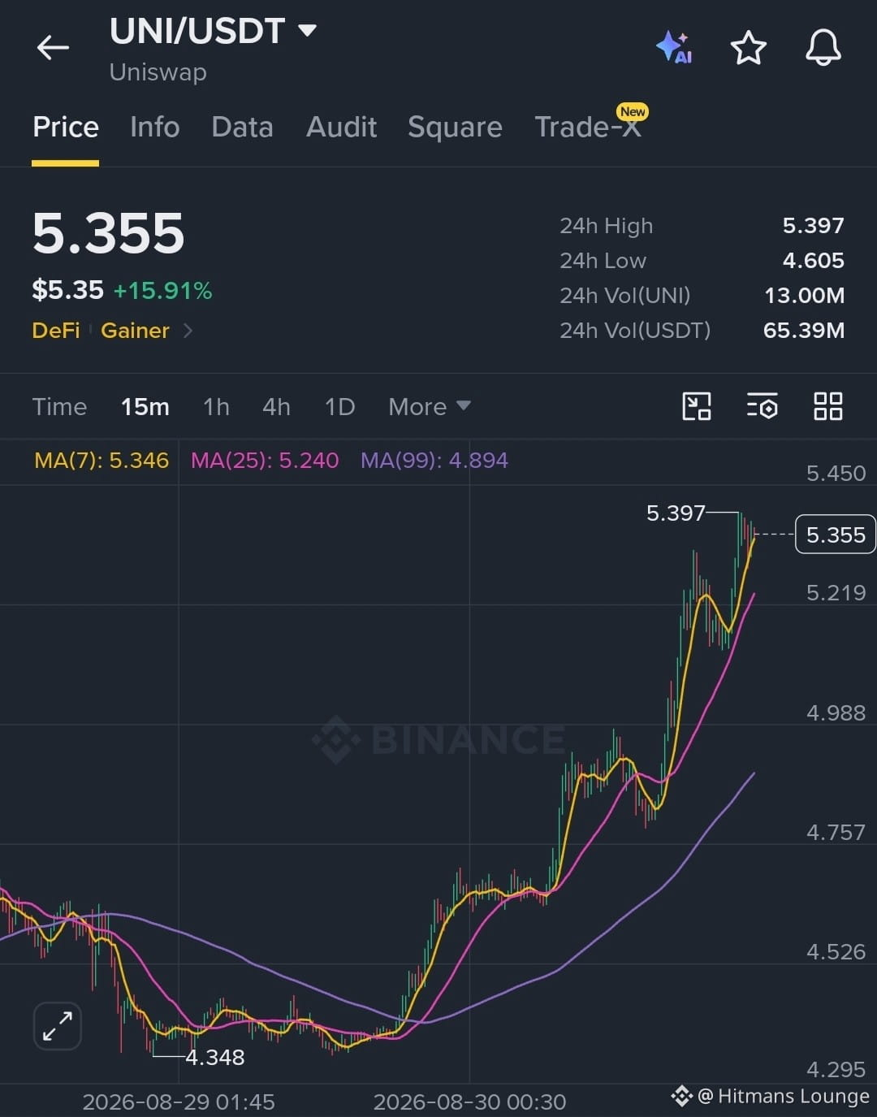877x1117 pixels.
Task: Open the Gainer category chevron
Action: (x=188, y=331)
